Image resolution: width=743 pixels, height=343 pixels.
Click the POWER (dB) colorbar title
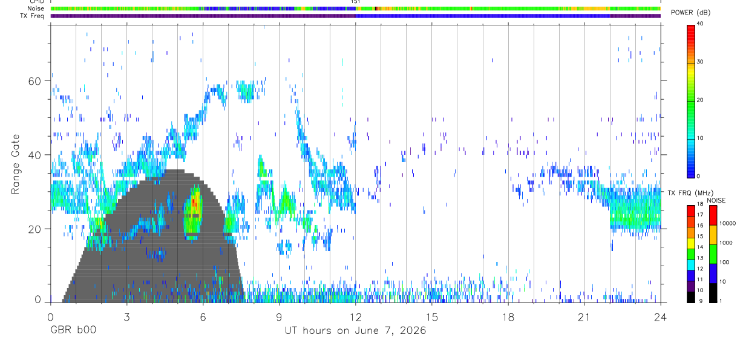point(690,13)
